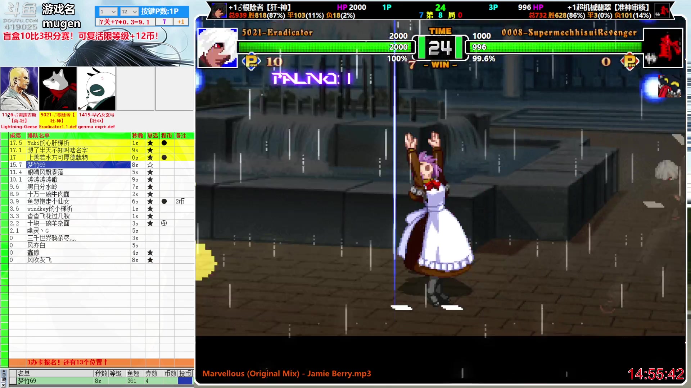This screenshot has width=691, height=388.
Task: Select the row Yuki的心肝檪祈
Action: (x=97, y=143)
